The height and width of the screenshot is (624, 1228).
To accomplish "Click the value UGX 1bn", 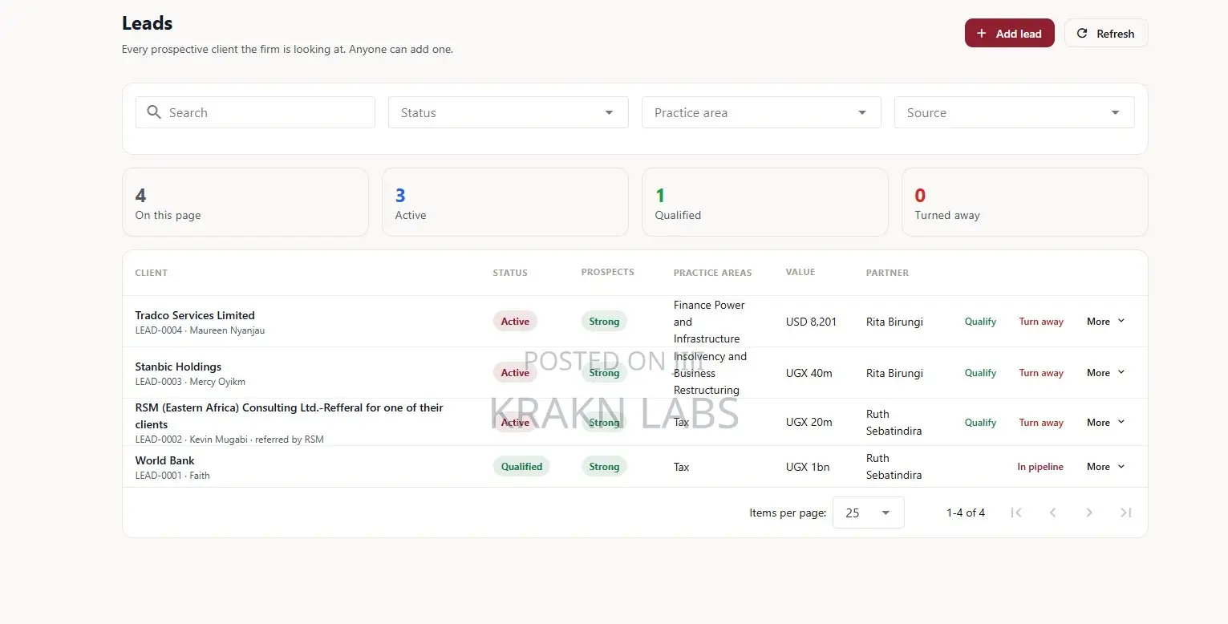I will [808, 467].
